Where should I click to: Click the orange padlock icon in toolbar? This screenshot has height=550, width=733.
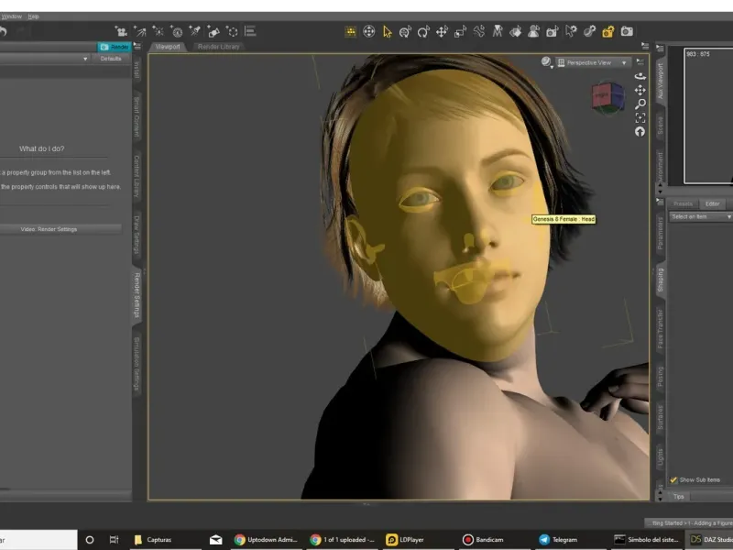click(x=607, y=31)
